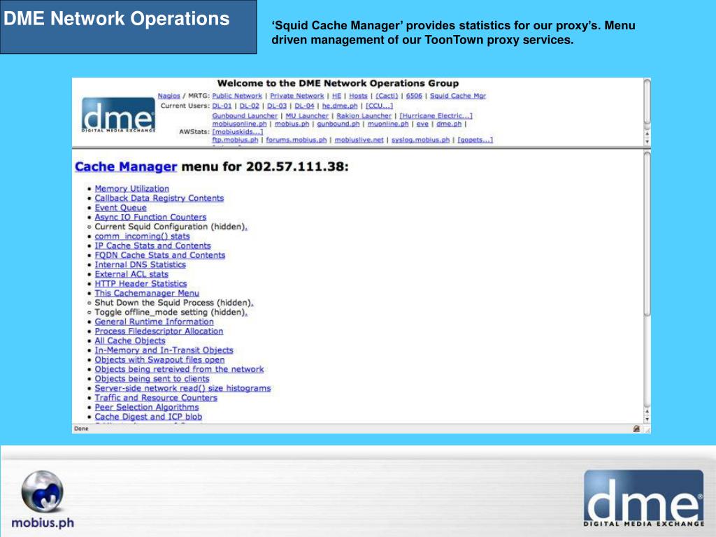Open the dme.ph AWStats link
This screenshot has width=716, height=537.
point(449,124)
